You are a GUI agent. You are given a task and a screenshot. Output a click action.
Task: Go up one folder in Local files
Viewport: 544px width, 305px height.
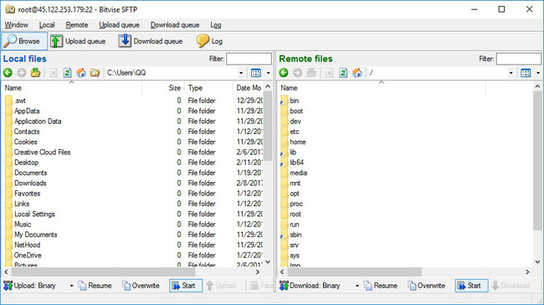click(x=35, y=73)
